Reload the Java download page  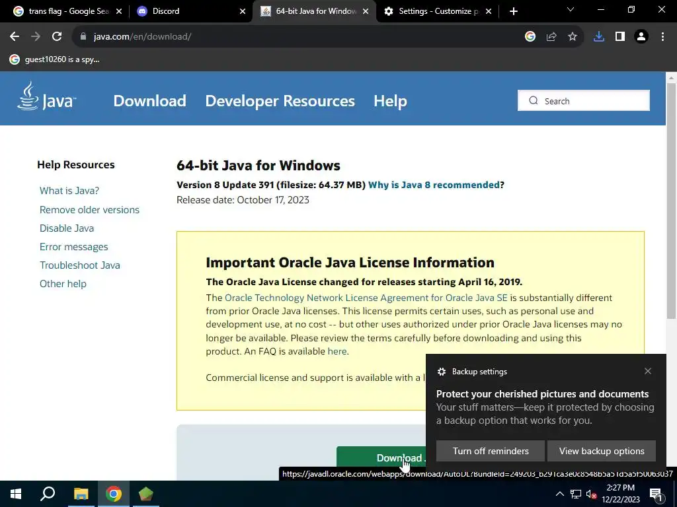(x=57, y=37)
